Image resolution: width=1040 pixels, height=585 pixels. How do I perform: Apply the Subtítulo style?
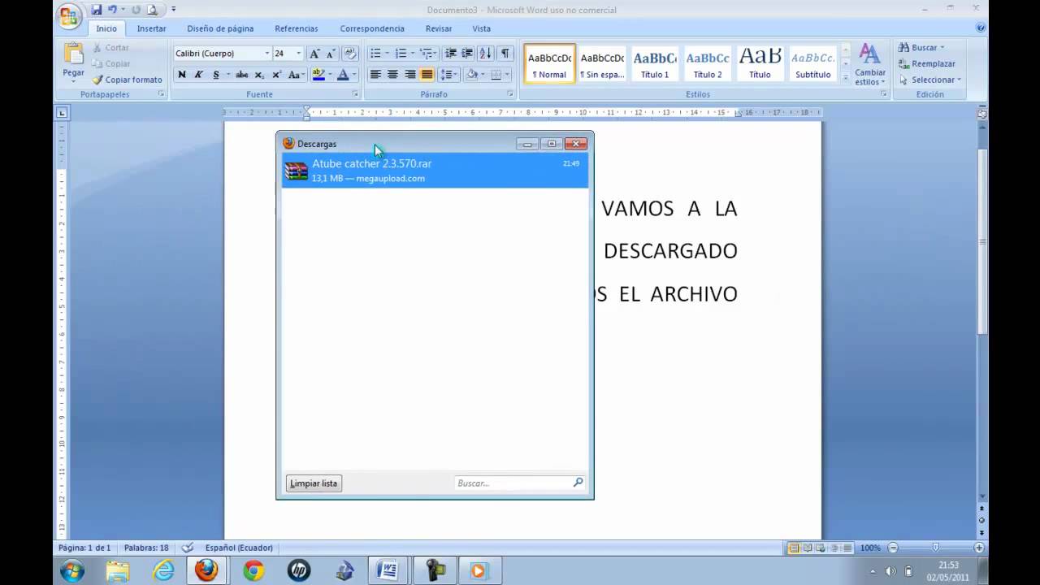click(812, 63)
